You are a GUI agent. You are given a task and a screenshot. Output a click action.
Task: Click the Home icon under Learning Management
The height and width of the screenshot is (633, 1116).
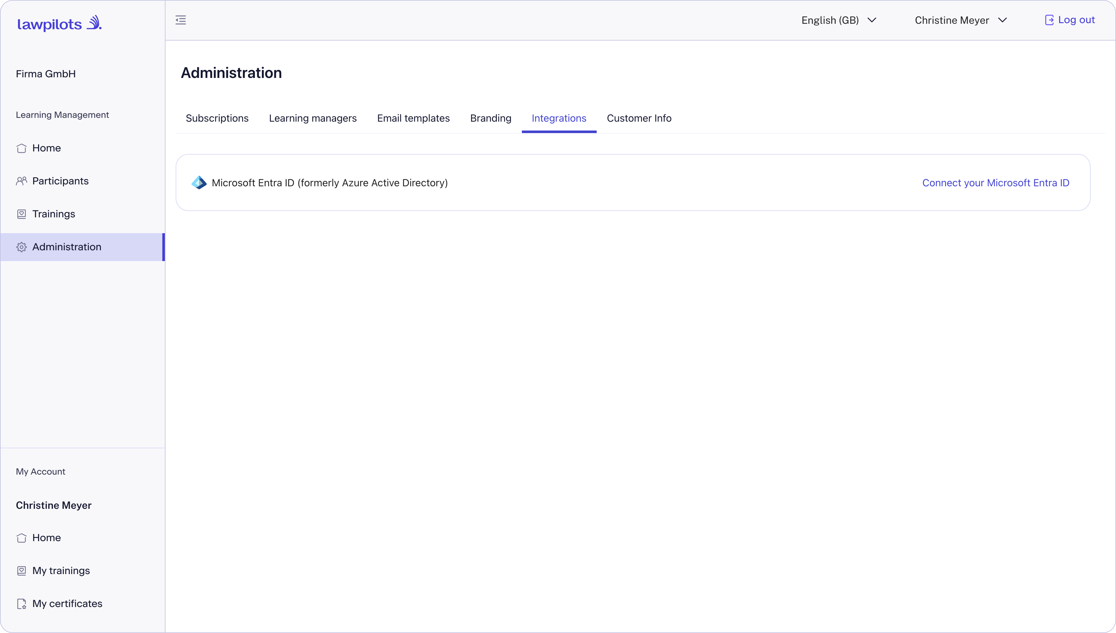(x=21, y=148)
